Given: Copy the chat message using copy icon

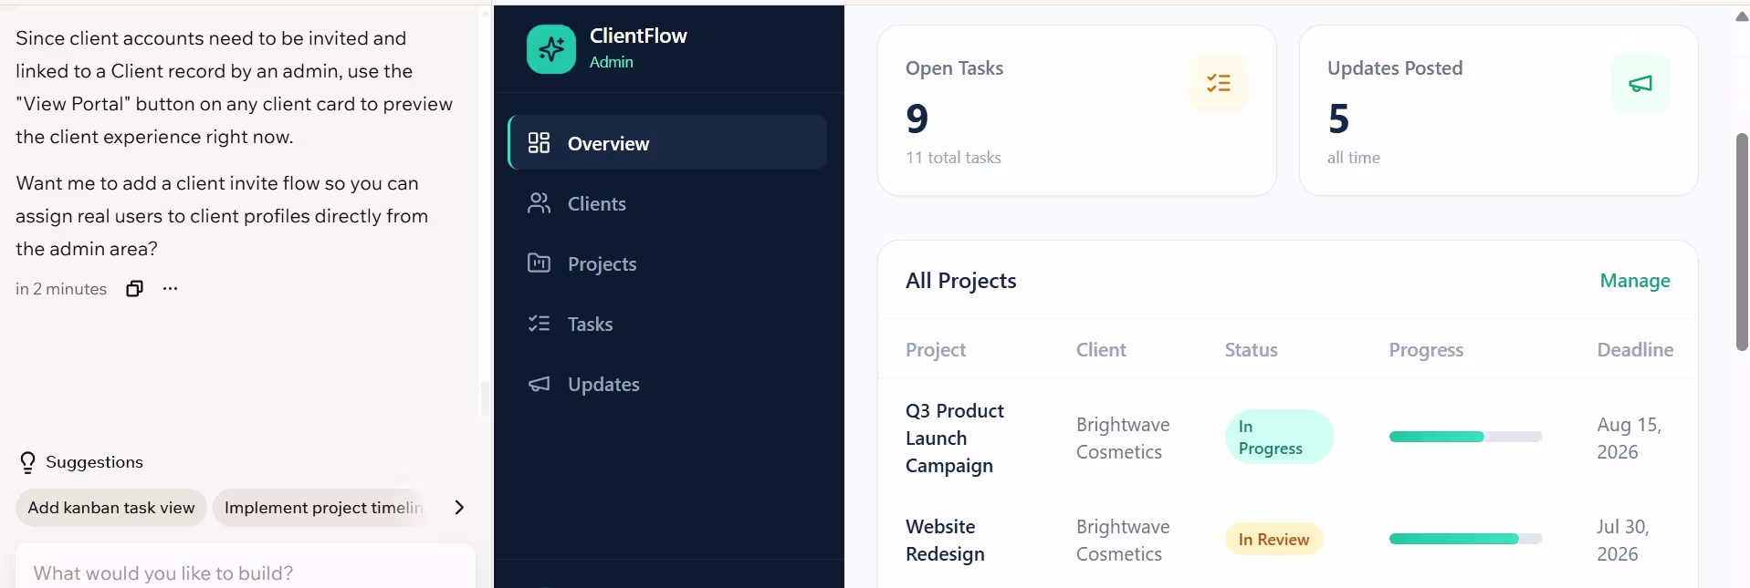Looking at the screenshot, I should [x=134, y=288].
